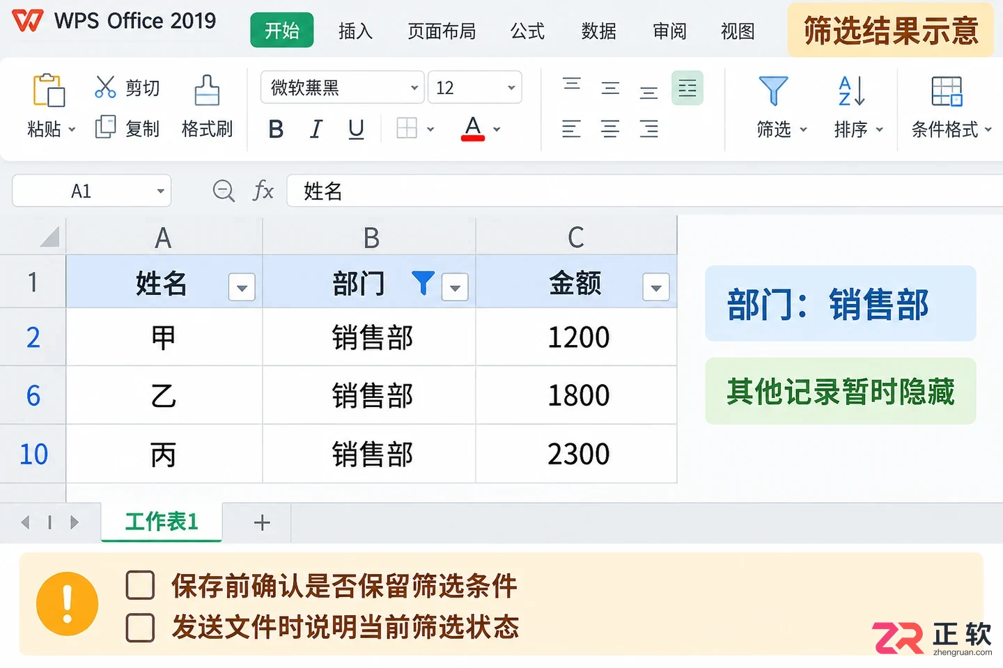The image size is (1003, 668).
Task: Align text to vertical middle
Action: pyautogui.click(x=610, y=88)
